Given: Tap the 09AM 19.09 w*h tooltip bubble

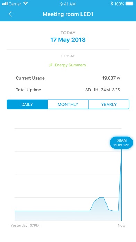Looking at the screenshot, I should click(x=121, y=143).
